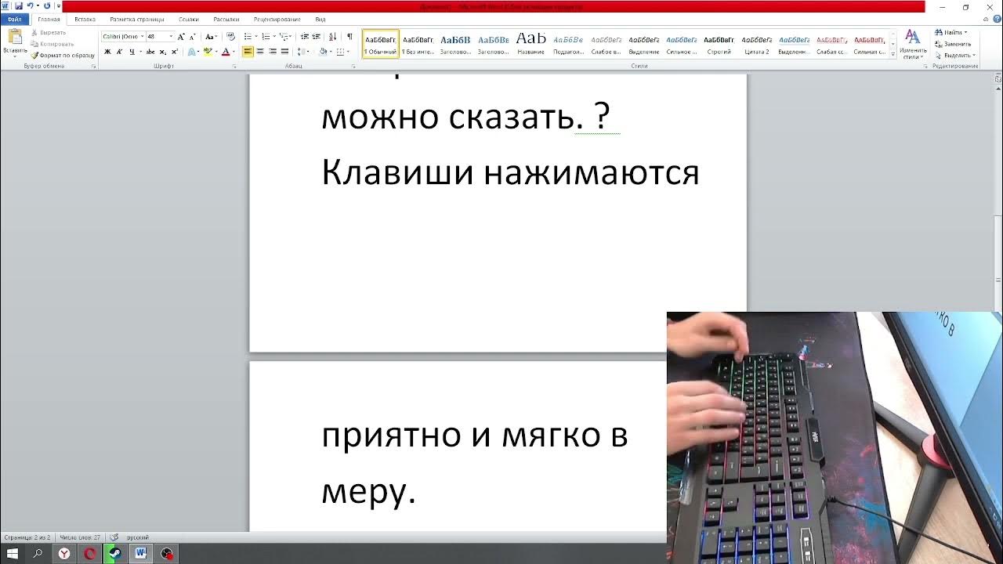Click word count Число слов: 27
This screenshot has width=1003, height=564.
(x=80, y=537)
